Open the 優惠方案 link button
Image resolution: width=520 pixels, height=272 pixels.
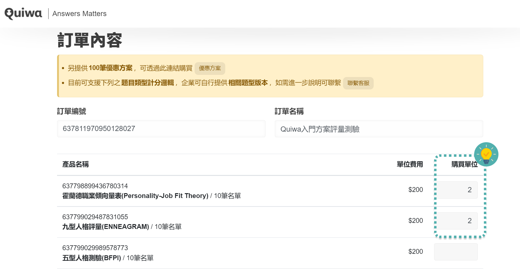pyautogui.click(x=210, y=69)
